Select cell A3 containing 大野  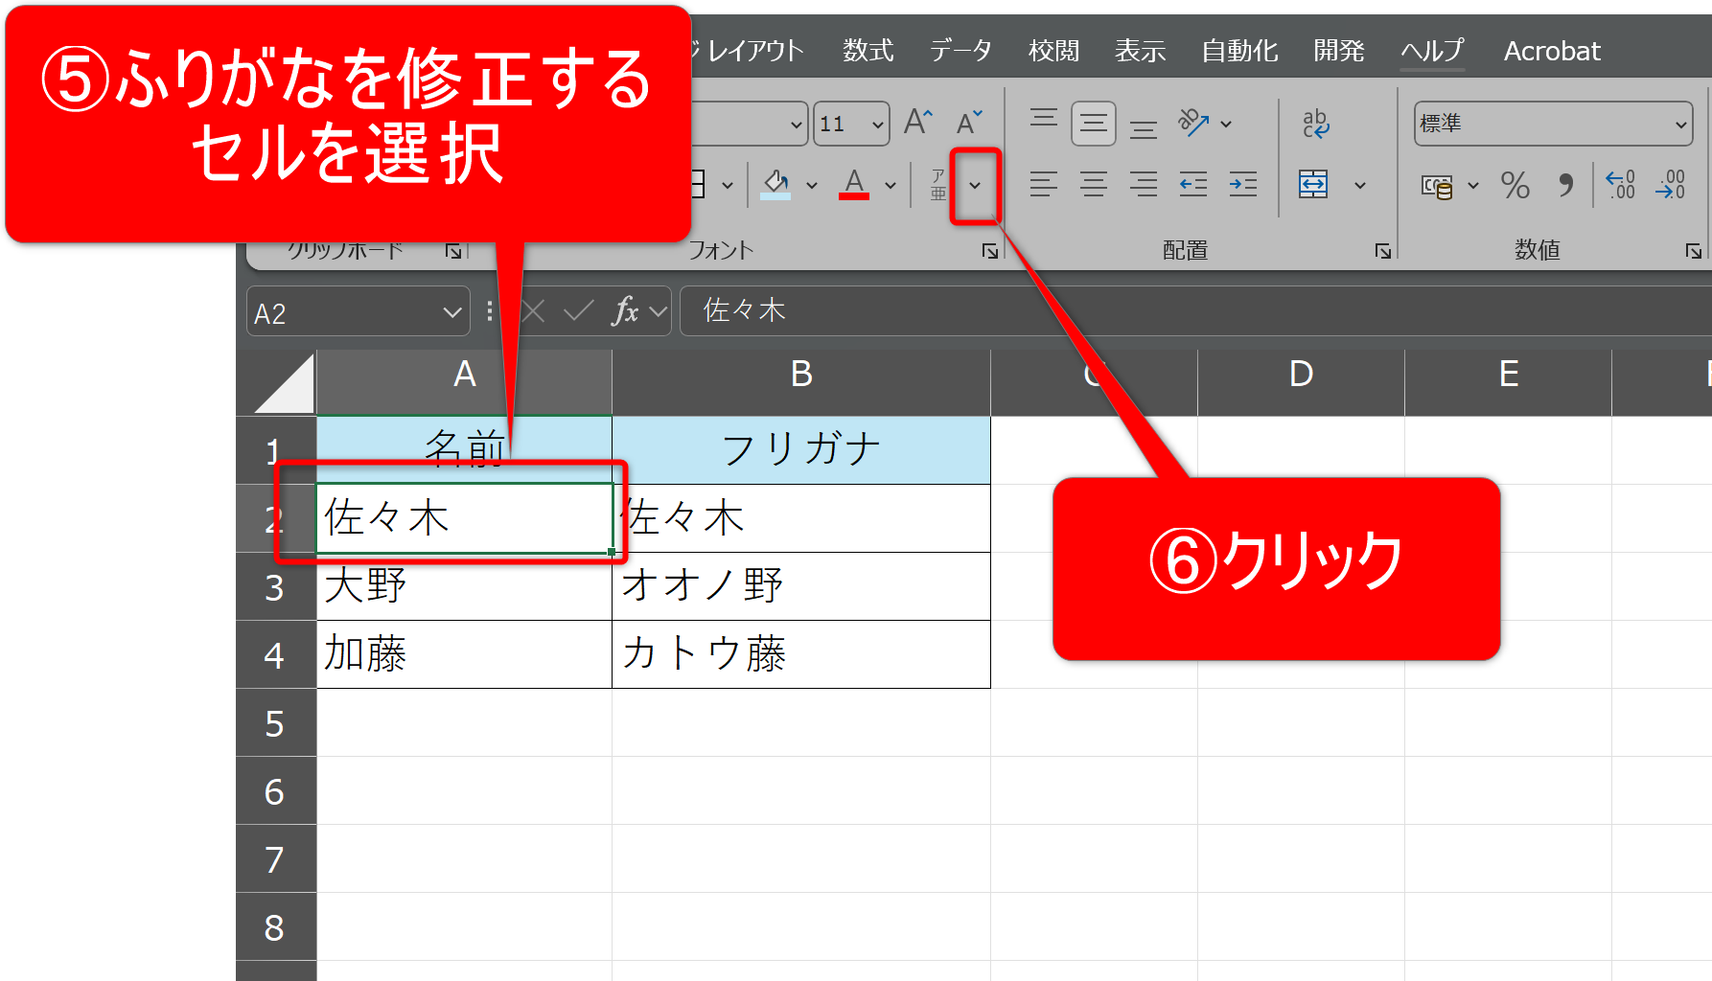coord(464,586)
